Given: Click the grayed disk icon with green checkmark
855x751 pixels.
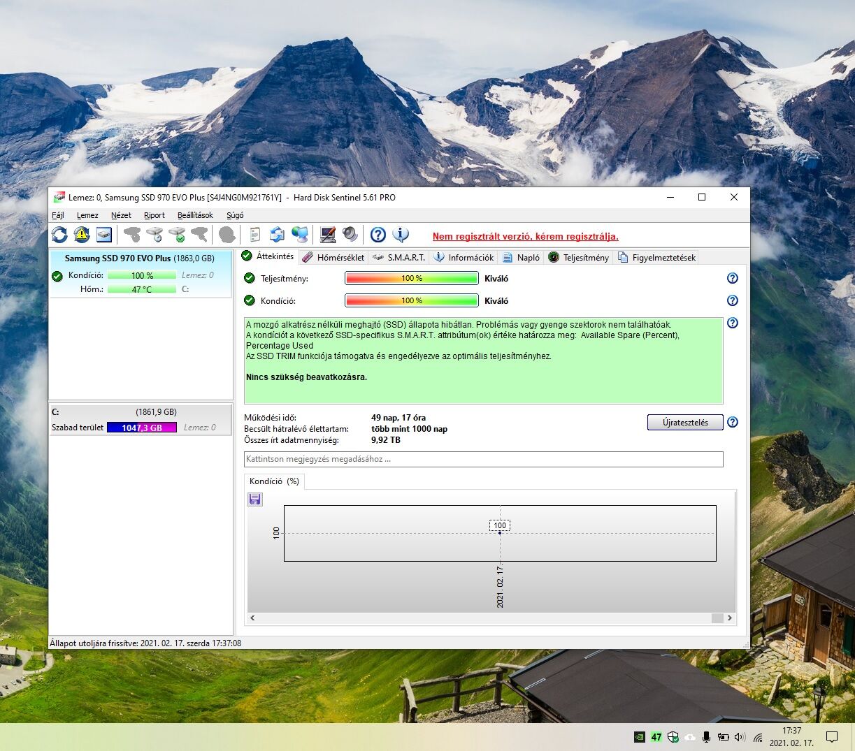Looking at the screenshot, I should [177, 235].
